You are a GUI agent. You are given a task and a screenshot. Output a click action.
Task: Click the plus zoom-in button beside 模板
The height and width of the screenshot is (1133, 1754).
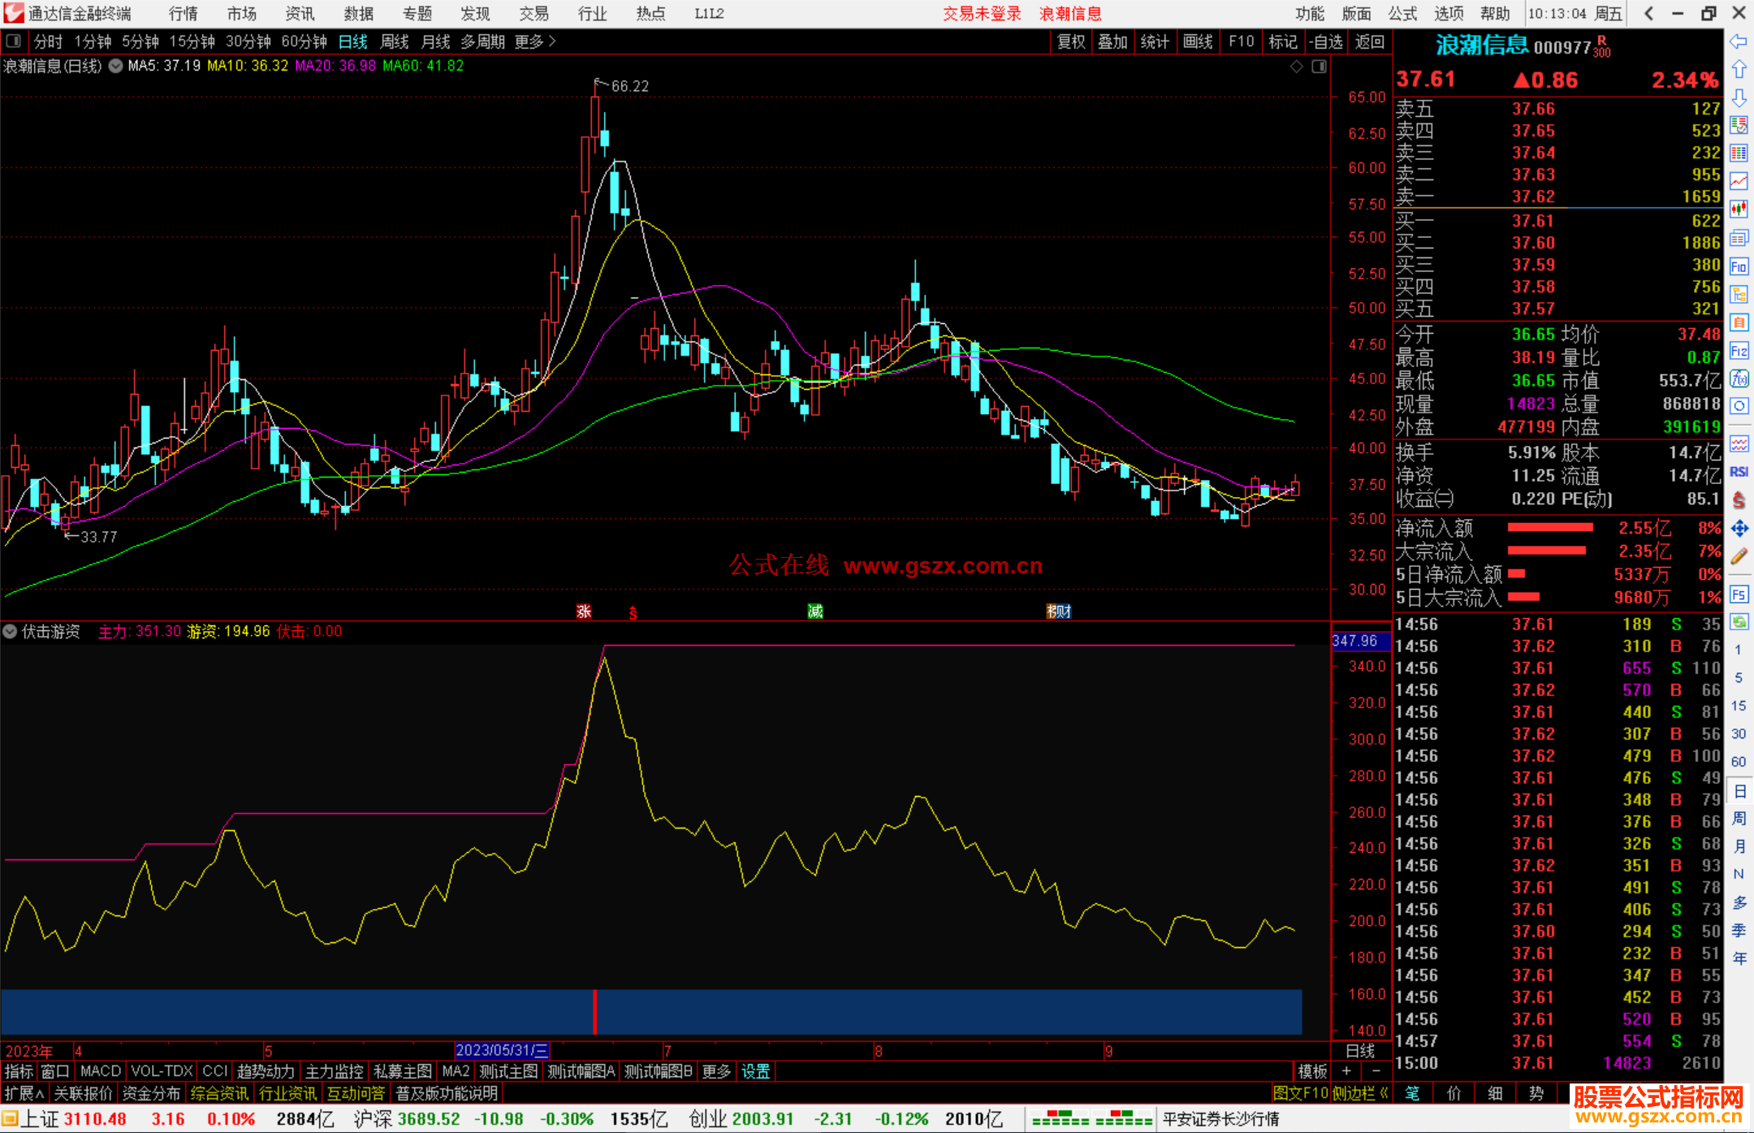pyautogui.click(x=1347, y=1071)
